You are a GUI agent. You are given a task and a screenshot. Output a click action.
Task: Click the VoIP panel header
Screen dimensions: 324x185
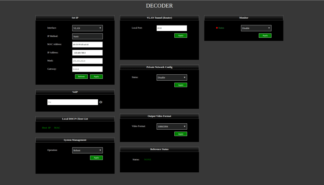(x=75, y=92)
